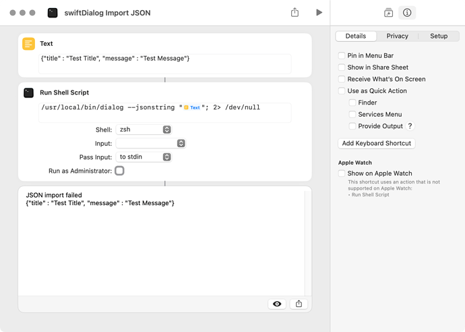Screen dimensions: 465x332
Task: Click the share icon in the title bar
Action: click(294, 12)
